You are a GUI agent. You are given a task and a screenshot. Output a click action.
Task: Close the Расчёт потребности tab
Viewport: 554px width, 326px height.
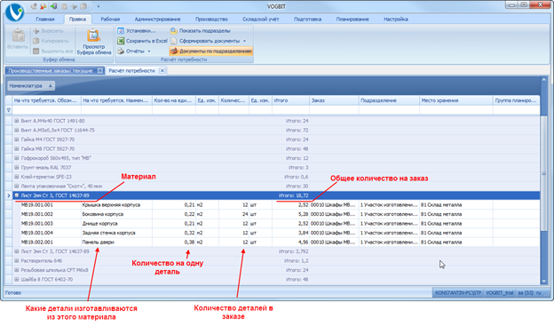pyautogui.click(x=162, y=71)
